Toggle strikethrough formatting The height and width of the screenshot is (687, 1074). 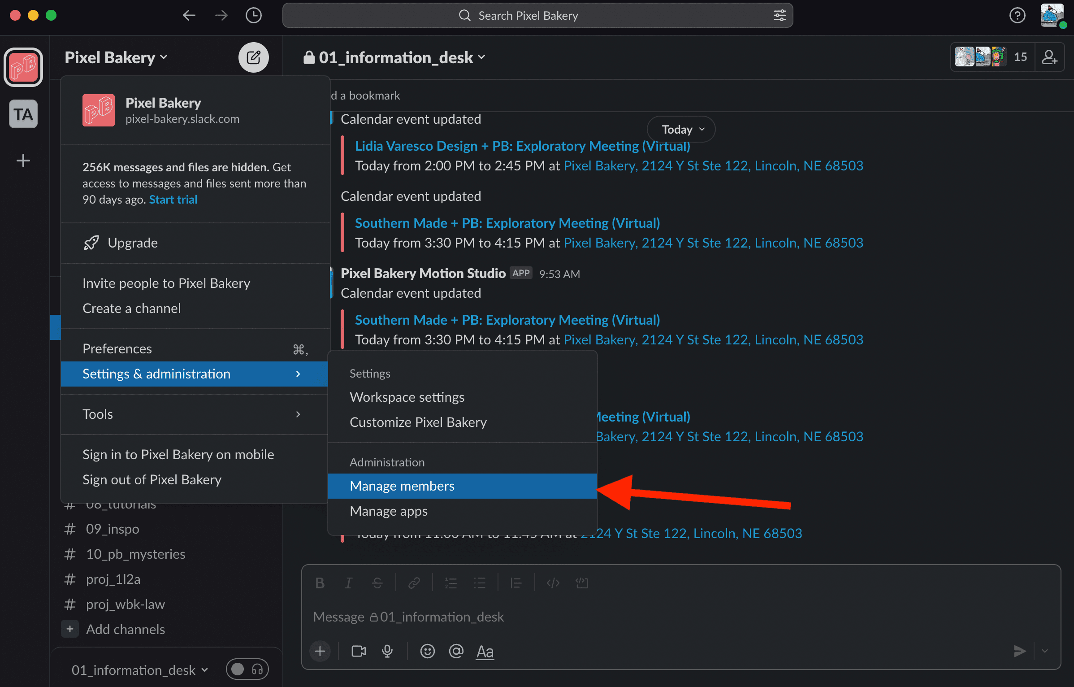(x=377, y=583)
